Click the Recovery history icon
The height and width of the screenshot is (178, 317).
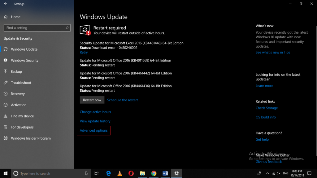[6, 94]
